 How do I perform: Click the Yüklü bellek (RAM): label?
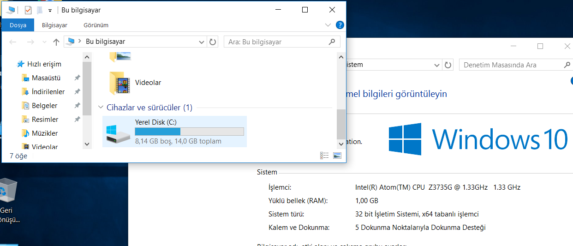pos(298,201)
